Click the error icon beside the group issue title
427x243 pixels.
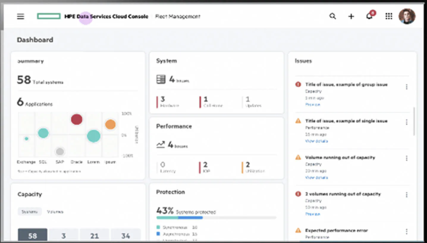298,84
